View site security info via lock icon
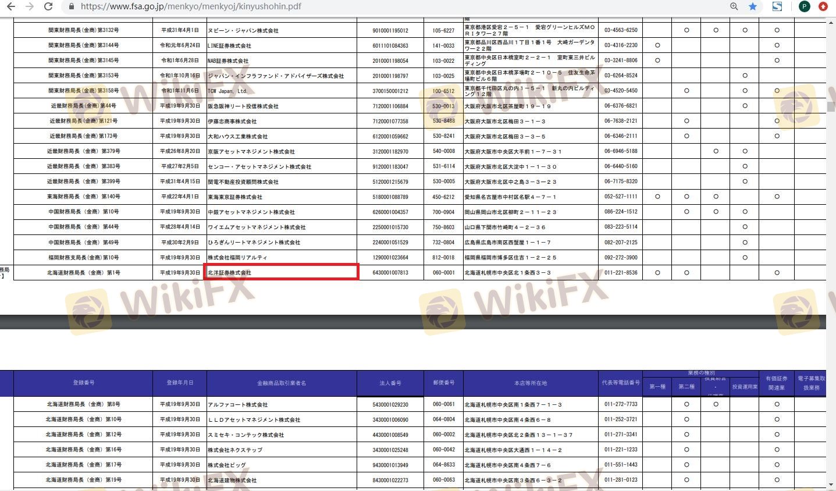The image size is (836, 491). point(71,6)
